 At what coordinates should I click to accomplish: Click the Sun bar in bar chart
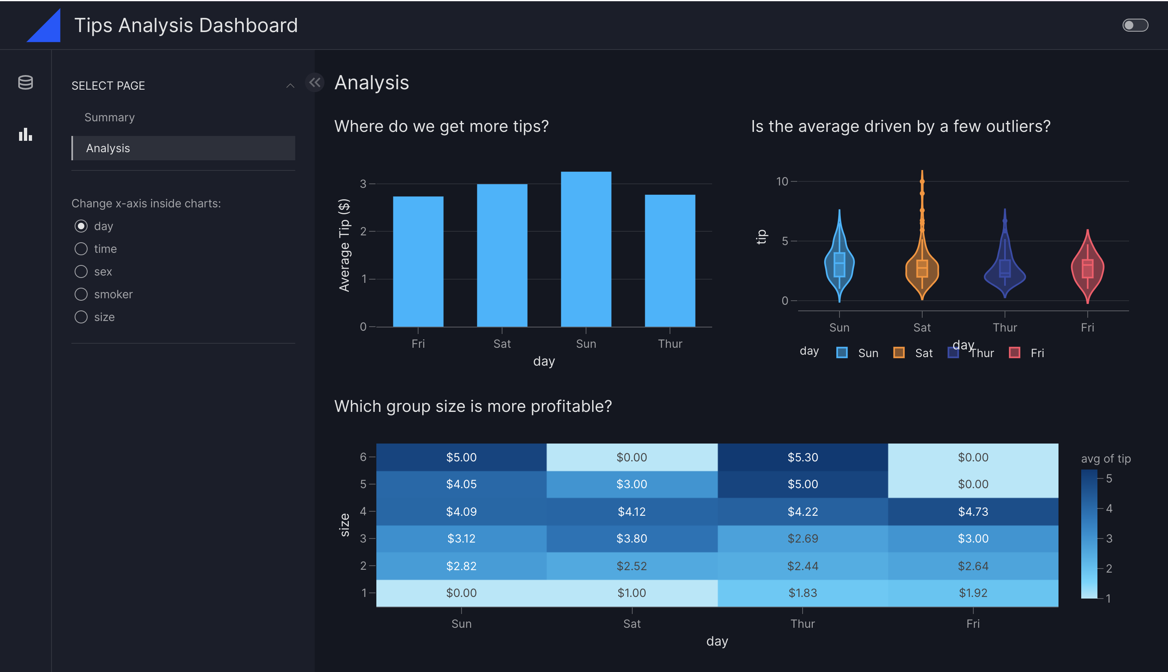pos(586,249)
